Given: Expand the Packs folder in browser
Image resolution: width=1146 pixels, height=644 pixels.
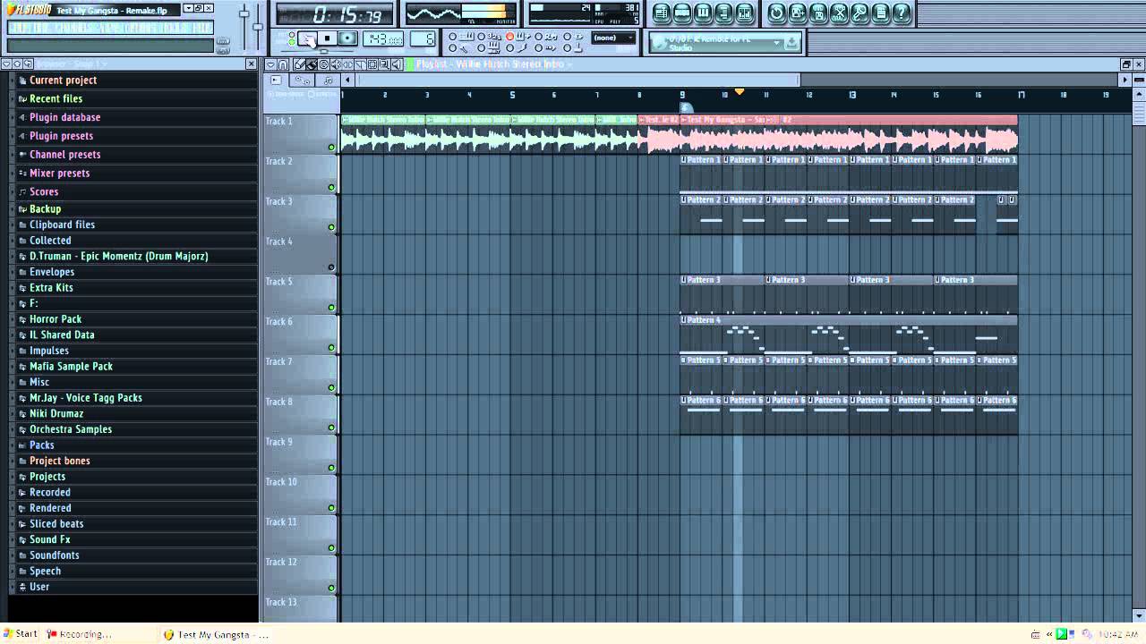Looking at the screenshot, I should 41,445.
